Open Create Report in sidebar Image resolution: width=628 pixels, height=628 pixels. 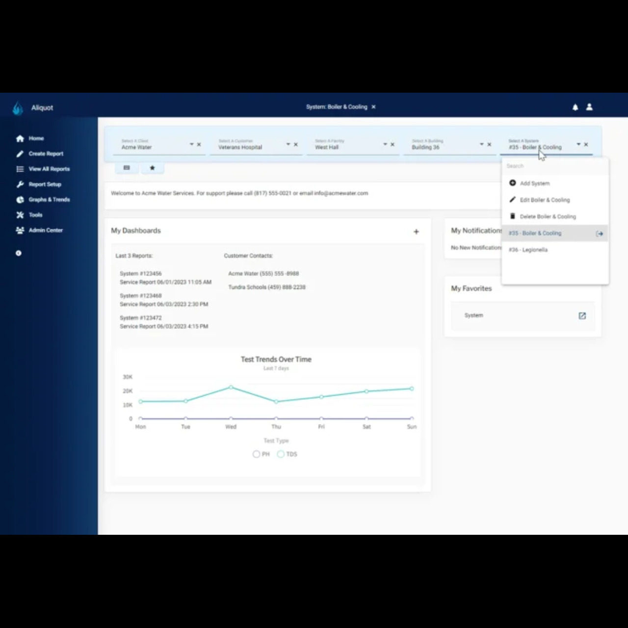pyautogui.click(x=46, y=154)
